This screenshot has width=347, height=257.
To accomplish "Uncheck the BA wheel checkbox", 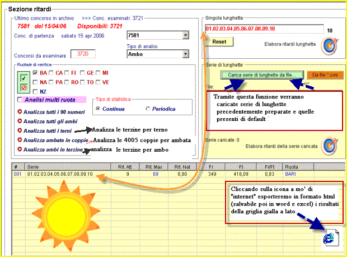I will click(x=35, y=73).
